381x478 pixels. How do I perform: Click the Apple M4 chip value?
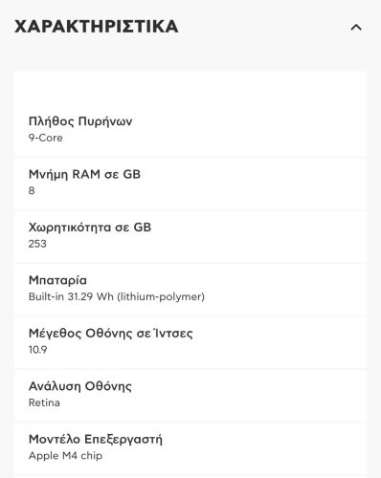65,456
